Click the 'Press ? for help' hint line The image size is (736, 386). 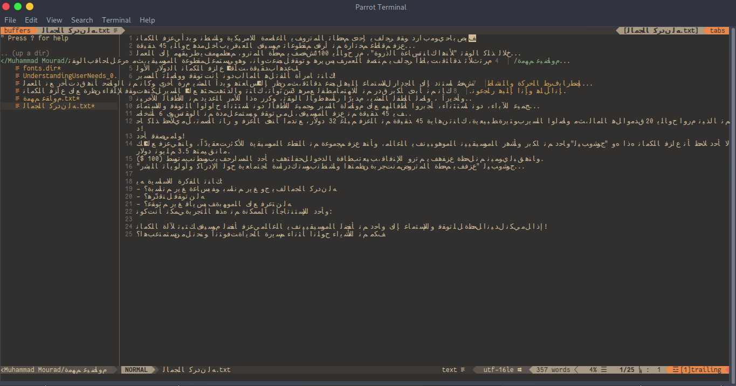(35, 38)
